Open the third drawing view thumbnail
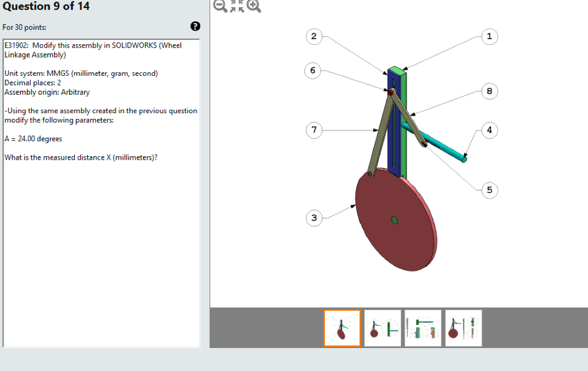 coord(423,328)
